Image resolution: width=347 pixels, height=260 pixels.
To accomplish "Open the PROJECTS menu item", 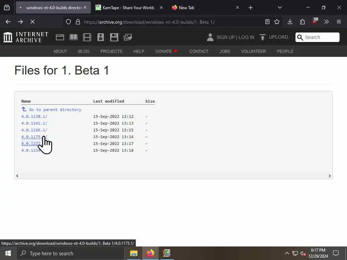I will [111, 51].
